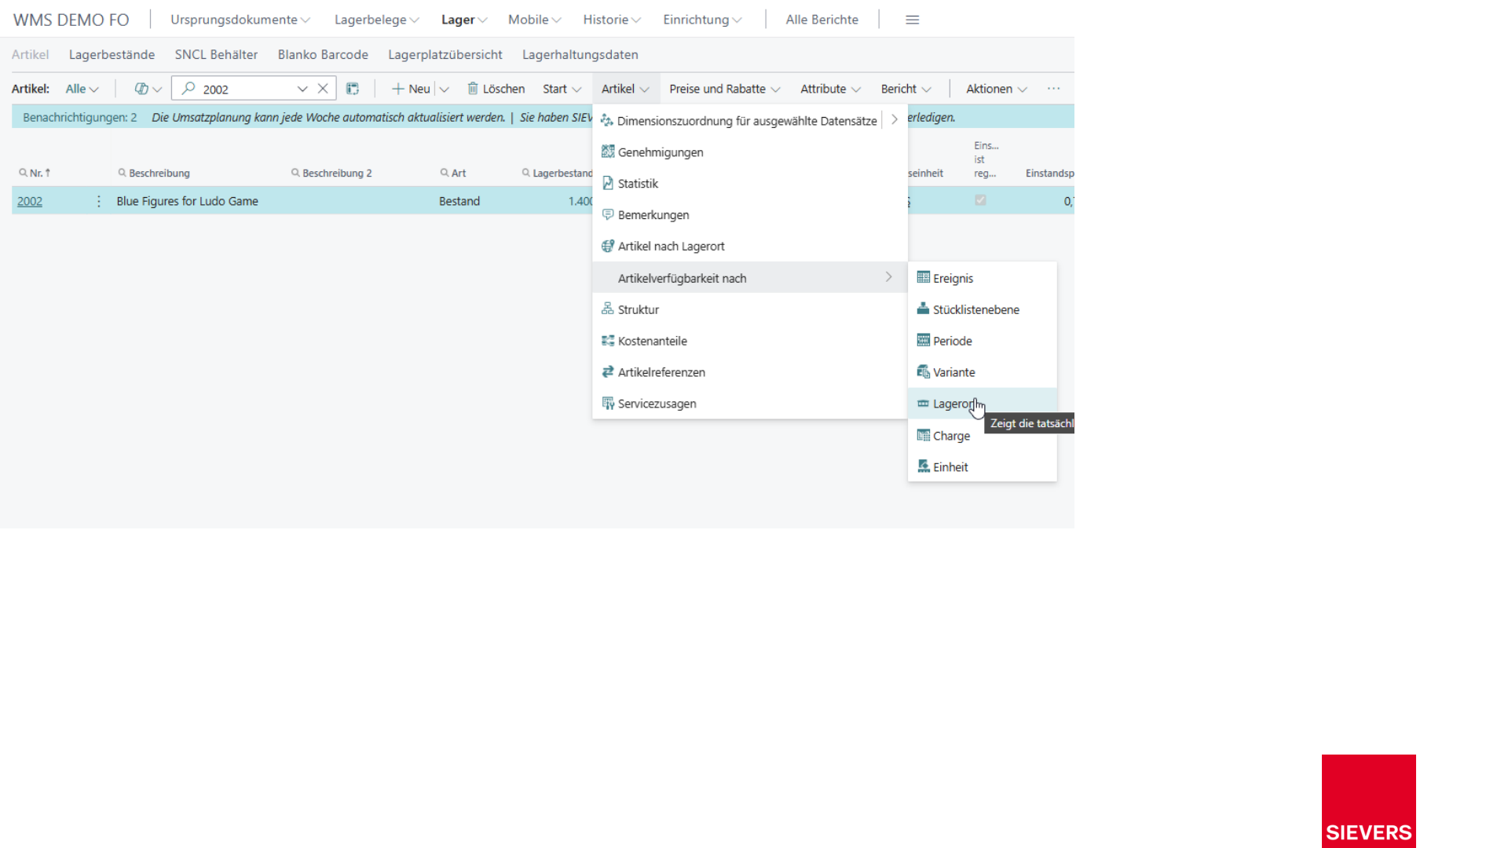Click the Artikel breadcrumb link
This screenshot has height=848, width=1508.
click(x=30, y=54)
